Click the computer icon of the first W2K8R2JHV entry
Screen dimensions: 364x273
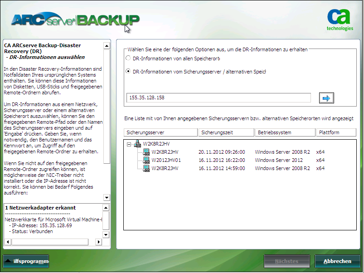[x=146, y=151]
